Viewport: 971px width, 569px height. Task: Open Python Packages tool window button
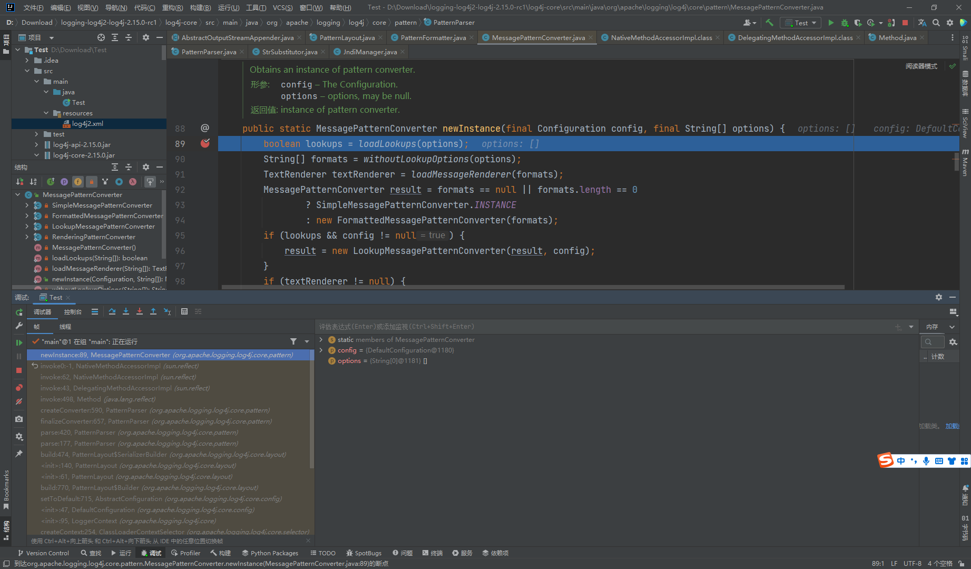tap(270, 553)
